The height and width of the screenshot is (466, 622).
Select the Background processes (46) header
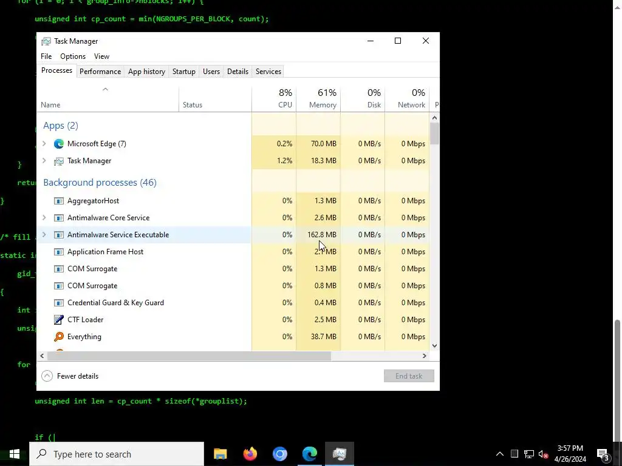point(100,183)
